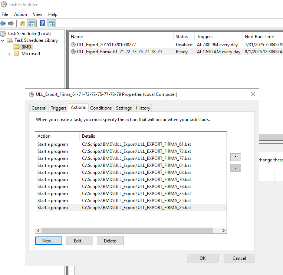Switch to the General tab
The height and width of the screenshot is (275, 283).
[39, 108]
